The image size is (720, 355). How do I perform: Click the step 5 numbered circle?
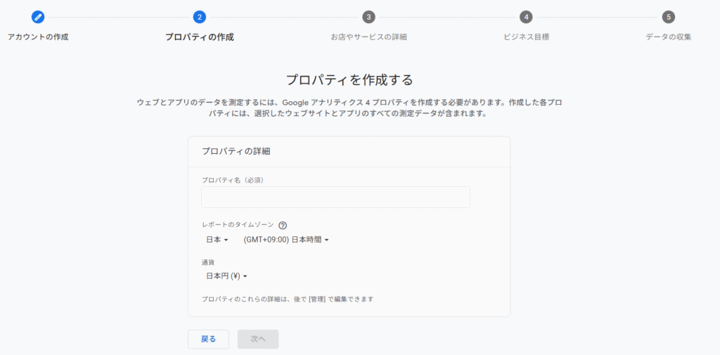pos(668,17)
